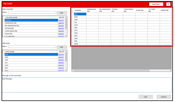The image size is (175, 102).
Task: Click the fee card back message box
Action: (87, 85)
